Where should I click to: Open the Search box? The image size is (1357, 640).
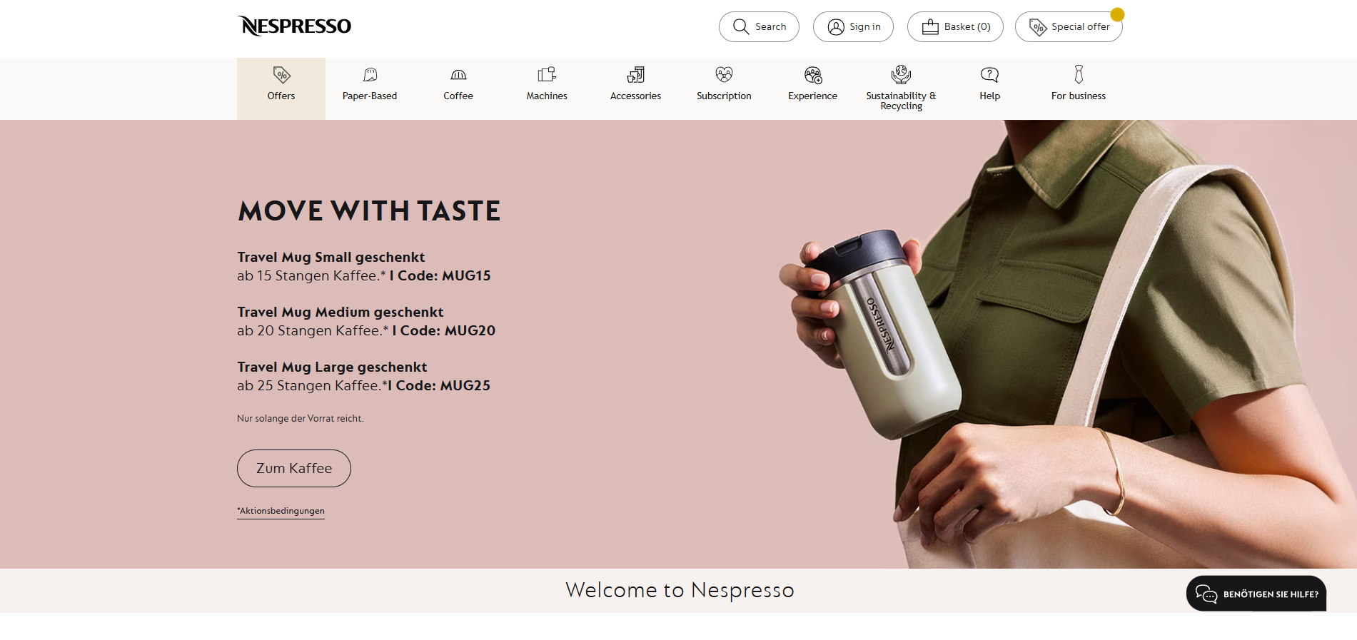759,27
